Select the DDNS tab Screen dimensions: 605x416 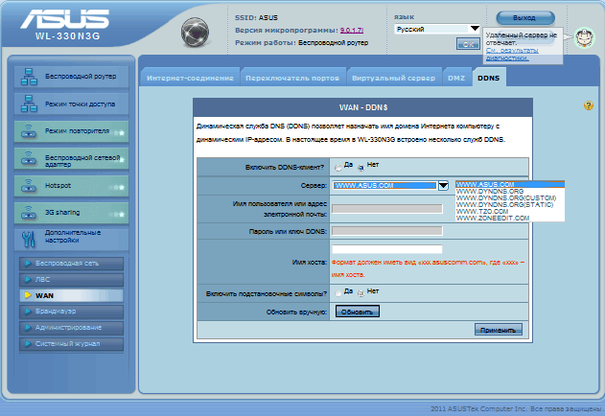pos(488,78)
